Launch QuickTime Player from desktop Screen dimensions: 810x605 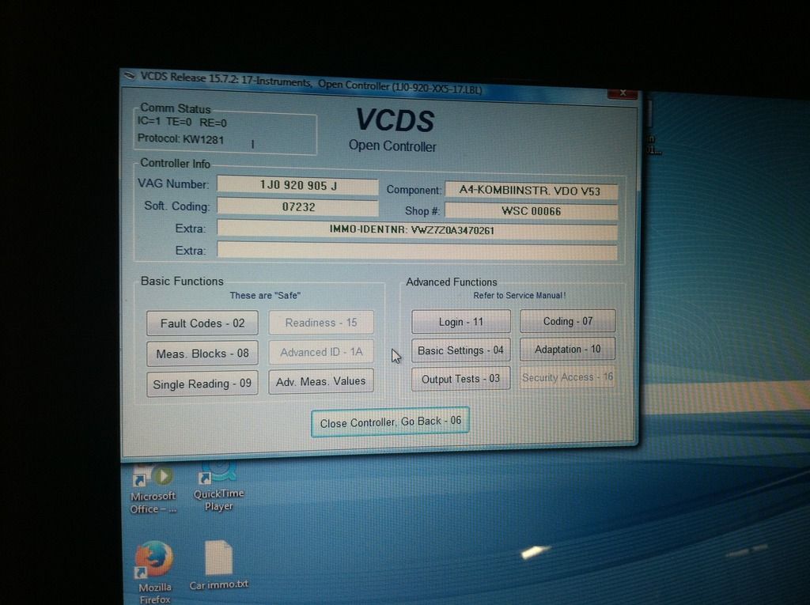tap(218, 474)
